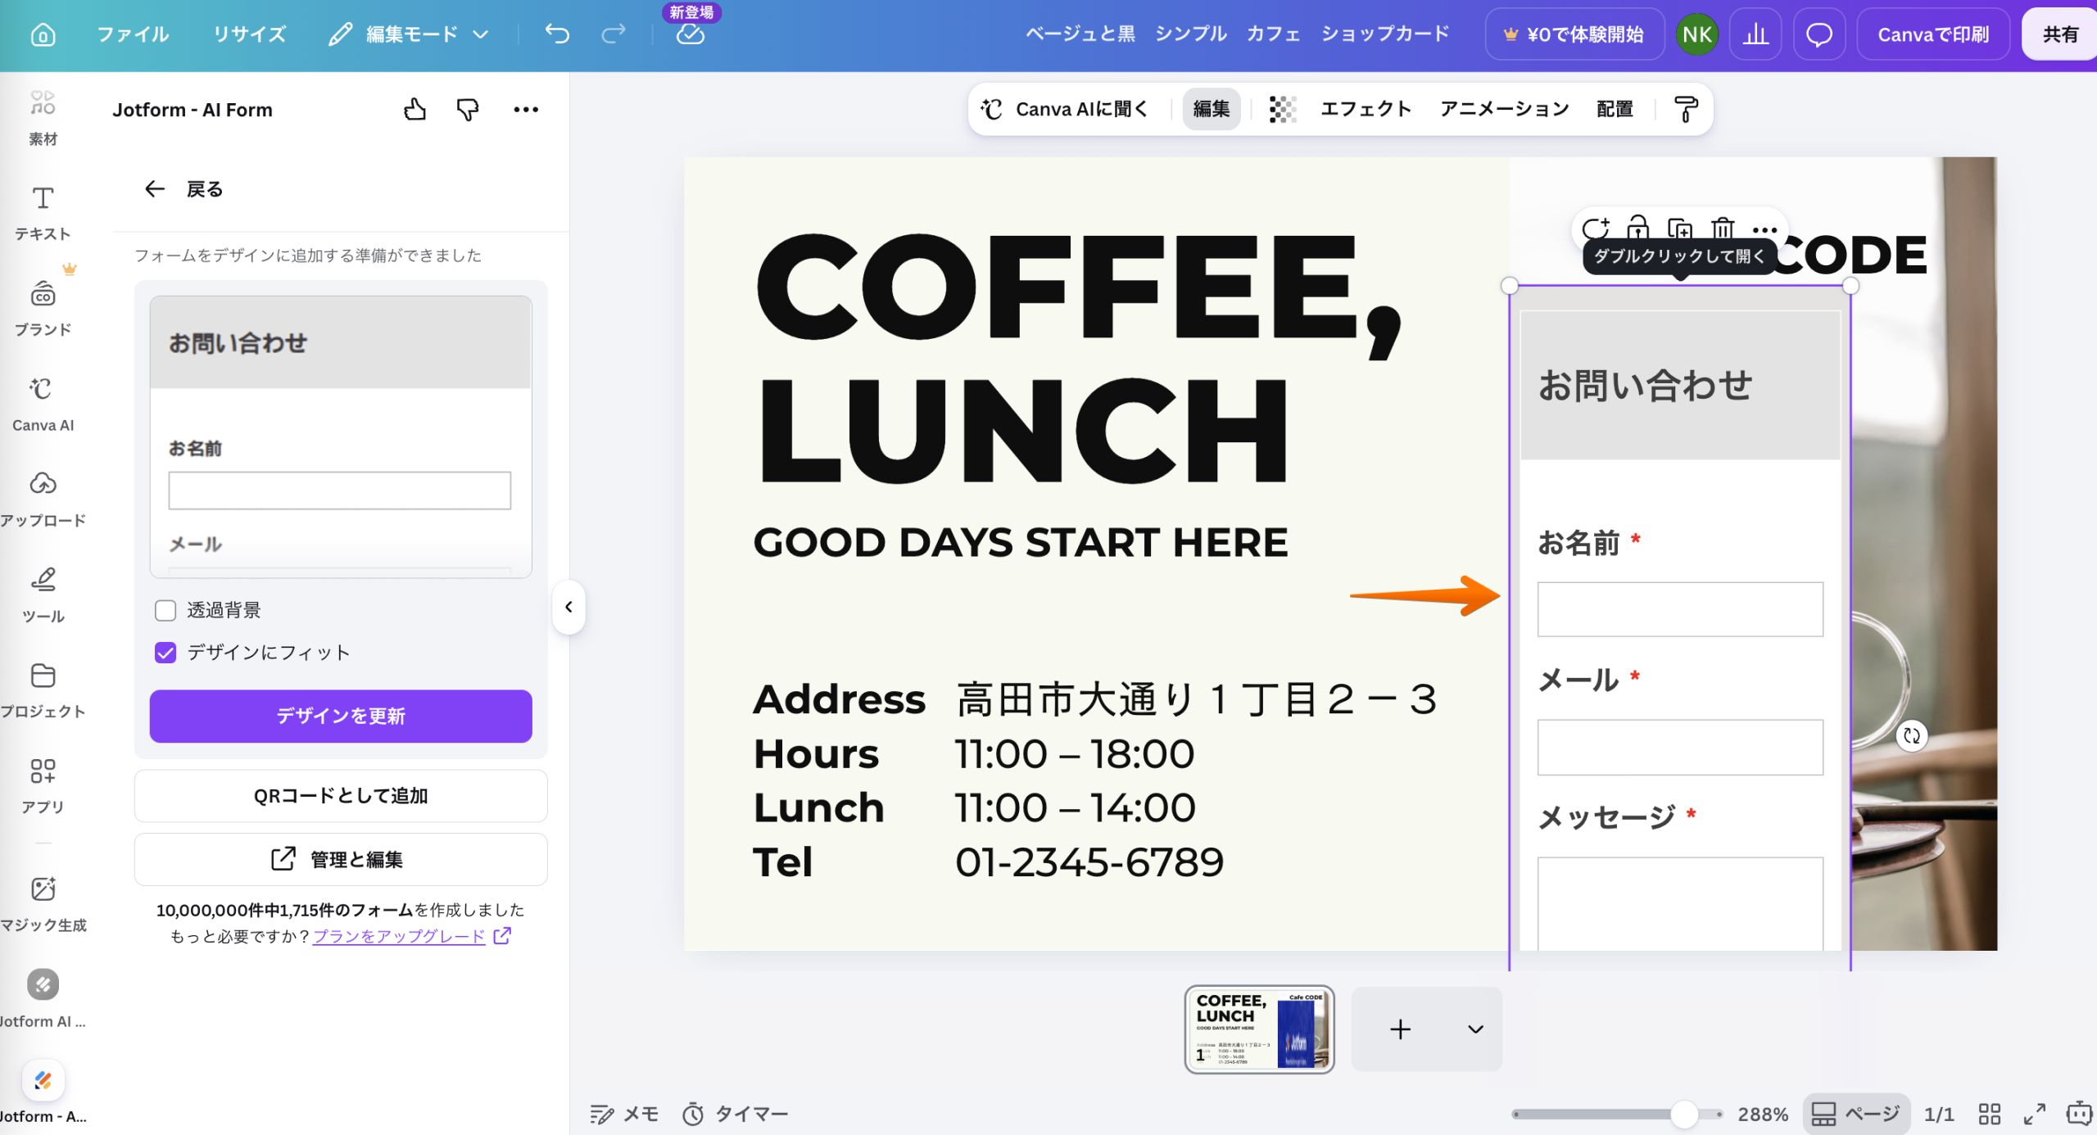Open メモ notes
Screen dimensions: 2097x1135
[624, 1114]
